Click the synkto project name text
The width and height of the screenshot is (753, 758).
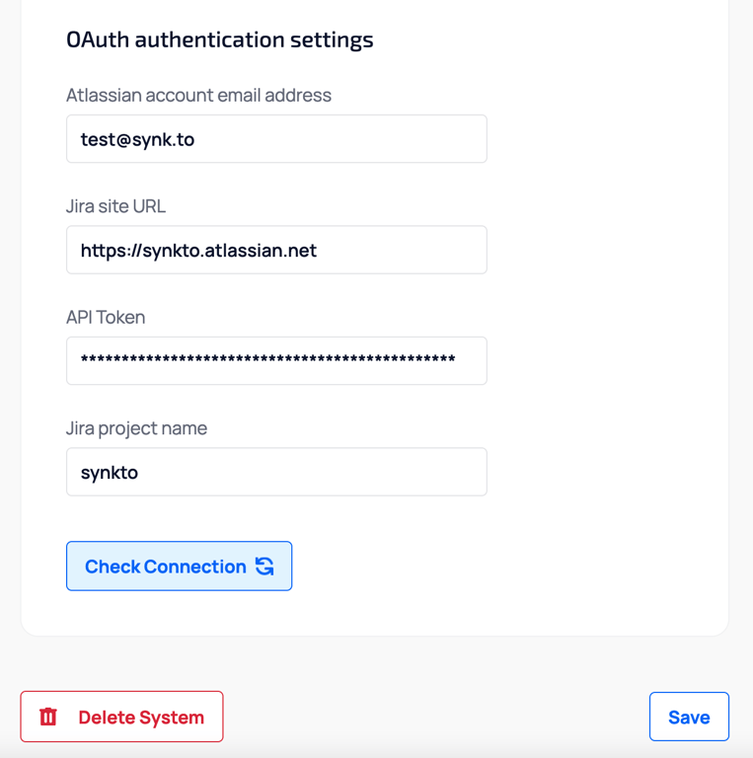(110, 473)
